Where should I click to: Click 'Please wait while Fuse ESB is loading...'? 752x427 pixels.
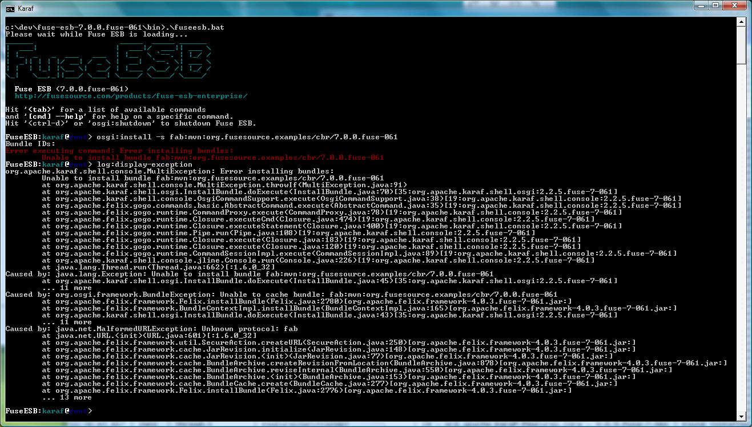[x=96, y=34]
